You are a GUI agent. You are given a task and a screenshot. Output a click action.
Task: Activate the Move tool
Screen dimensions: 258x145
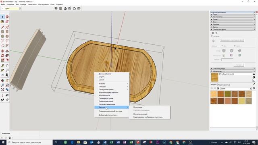pyautogui.click(x=2, y=51)
